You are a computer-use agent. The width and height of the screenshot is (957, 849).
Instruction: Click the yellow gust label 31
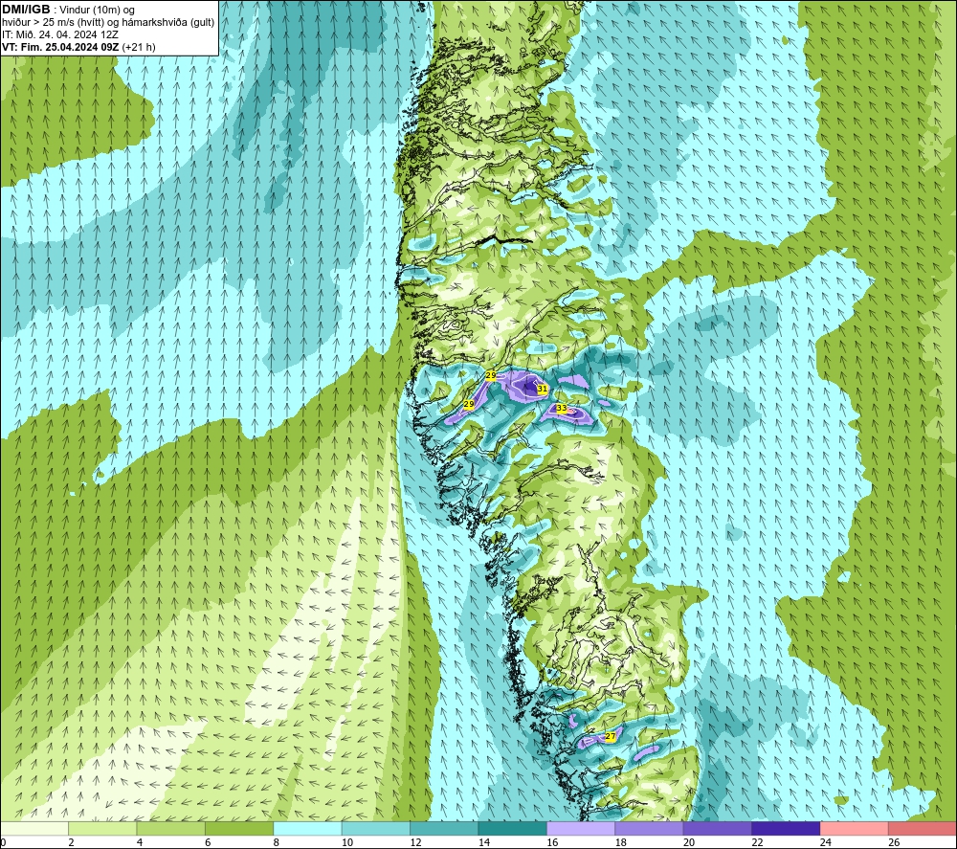(542, 389)
